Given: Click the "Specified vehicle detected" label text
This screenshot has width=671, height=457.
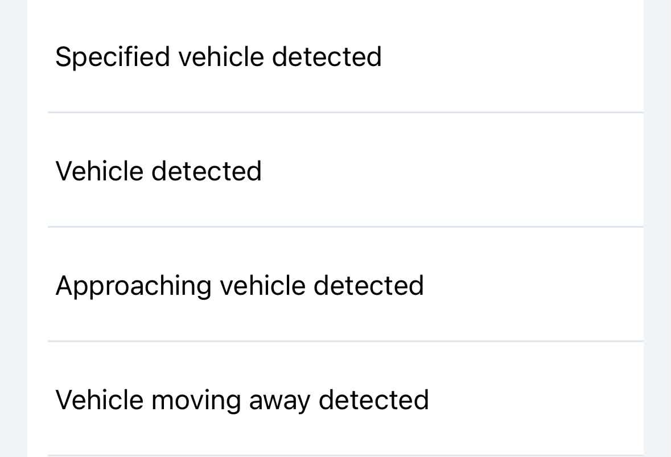Looking at the screenshot, I should [219, 57].
